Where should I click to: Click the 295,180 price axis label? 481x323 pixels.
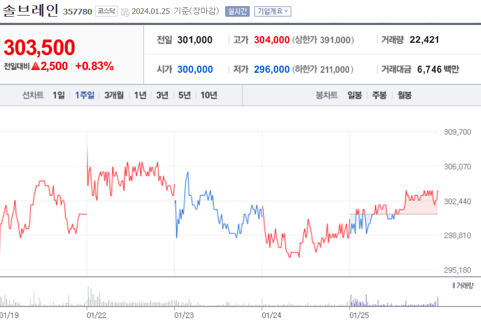pos(458,270)
